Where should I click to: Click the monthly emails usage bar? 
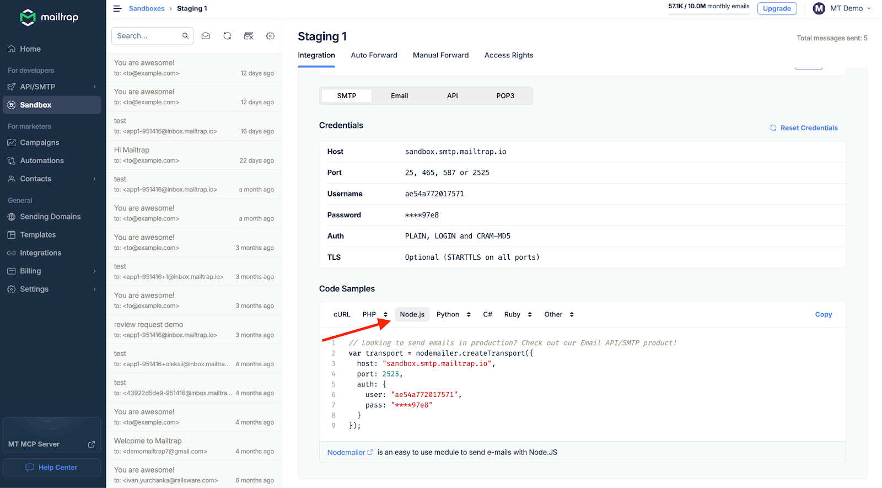point(709,14)
